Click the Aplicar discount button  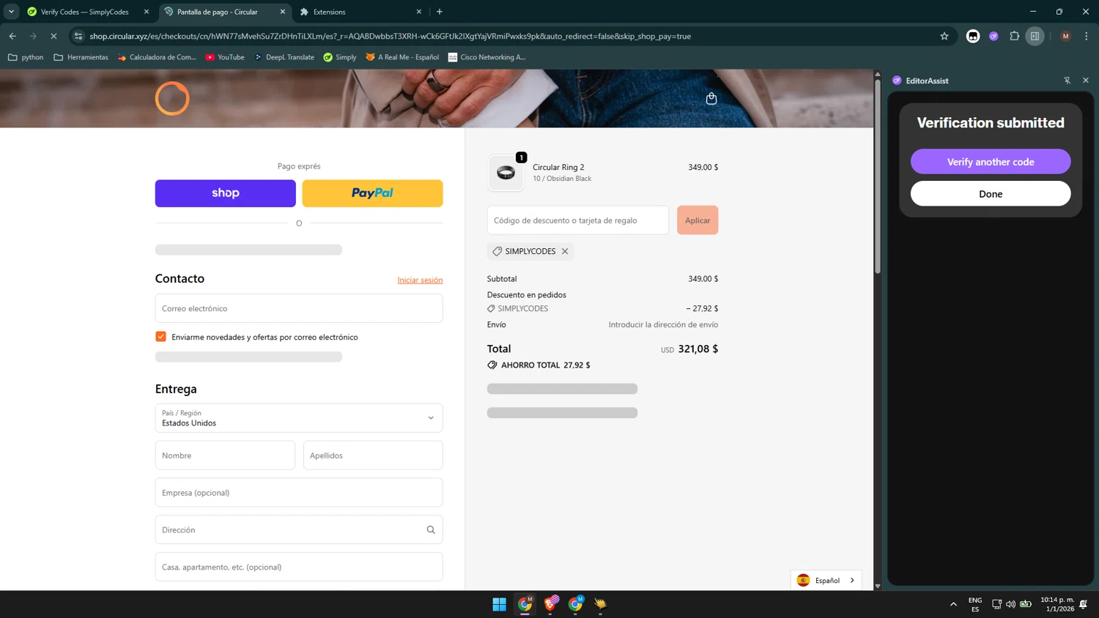coord(697,220)
